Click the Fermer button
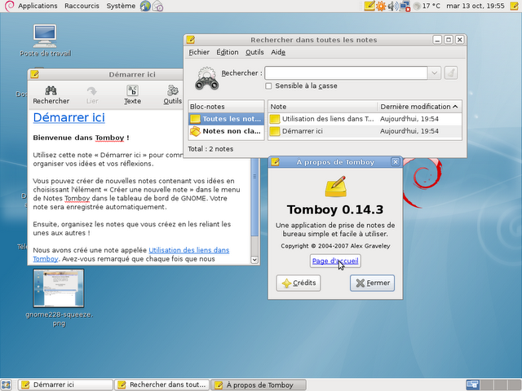Viewport: 522px width, 391px height. tap(372, 283)
